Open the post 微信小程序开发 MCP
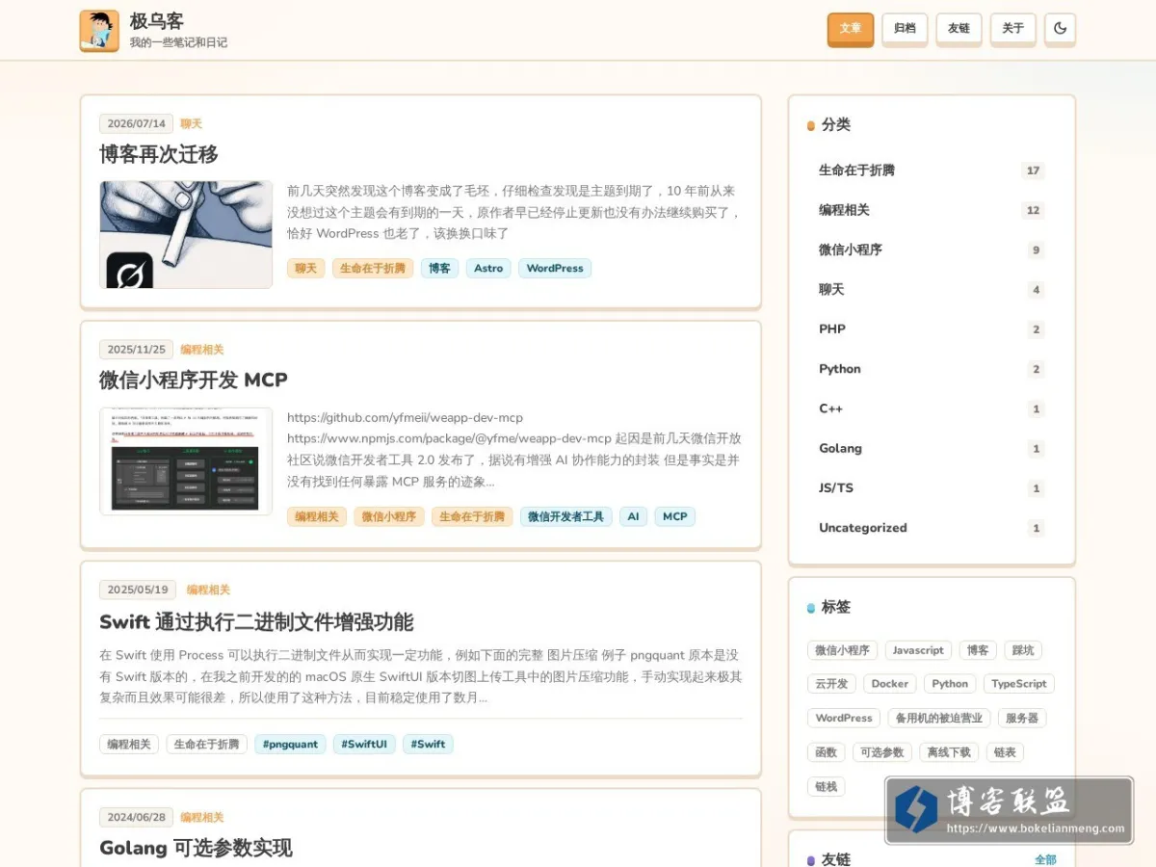 click(194, 380)
